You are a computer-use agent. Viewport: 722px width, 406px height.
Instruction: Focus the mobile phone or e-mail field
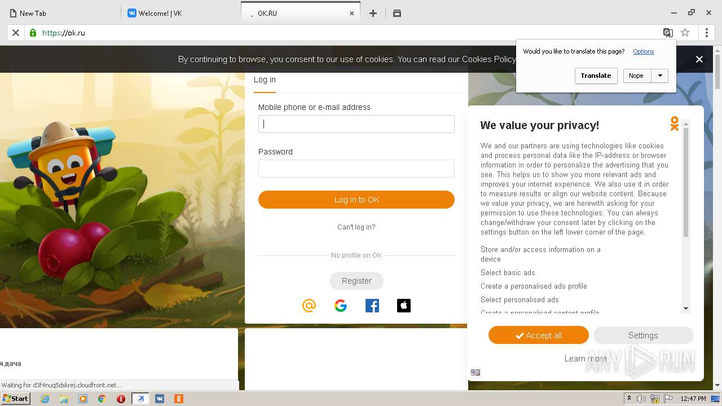pos(356,124)
